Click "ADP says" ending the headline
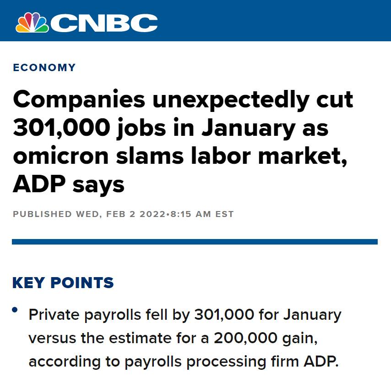The height and width of the screenshot is (384, 391). tap(69, 184)
